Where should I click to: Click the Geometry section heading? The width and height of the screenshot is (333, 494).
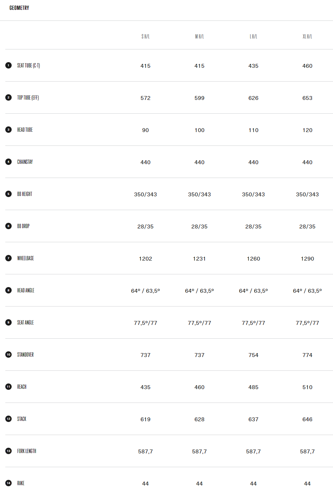point(19,8)
